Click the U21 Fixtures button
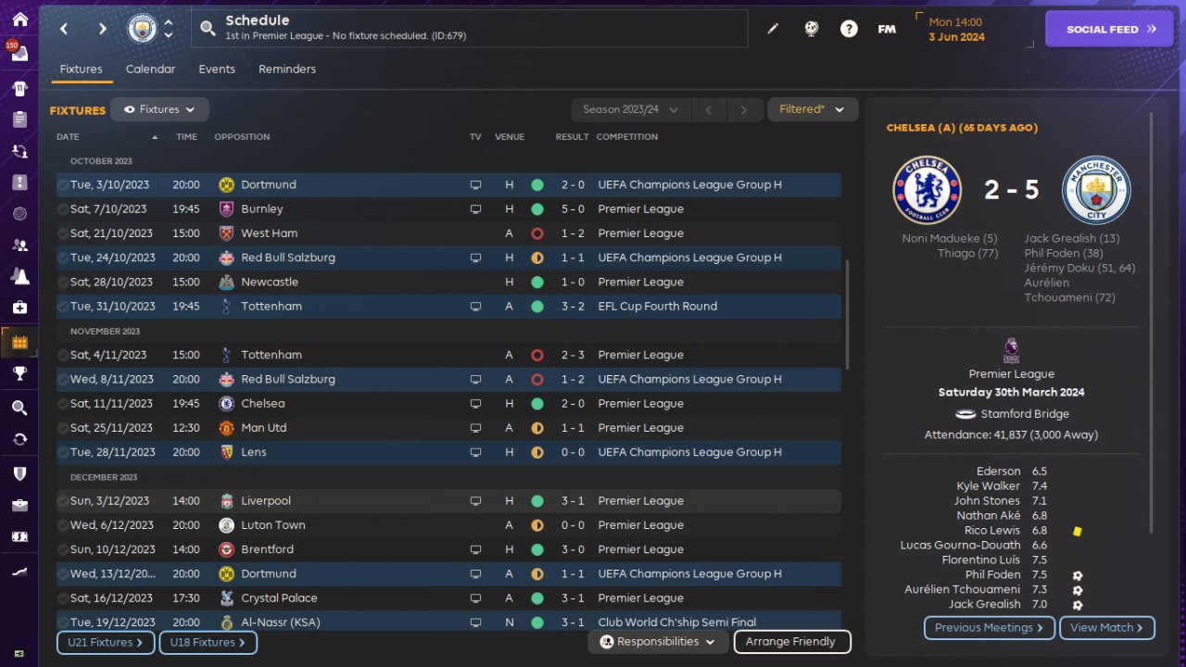The width and height of the screenshot is (1186, 667). (106, 642)
